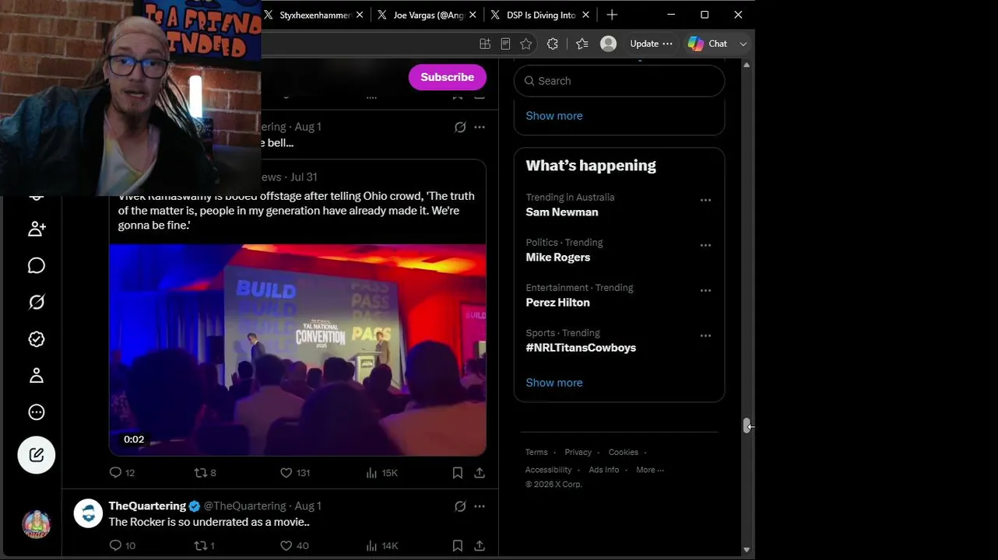Open the Cookies footer link
Screen dimensions: 998x560
(x=624, y=452)
